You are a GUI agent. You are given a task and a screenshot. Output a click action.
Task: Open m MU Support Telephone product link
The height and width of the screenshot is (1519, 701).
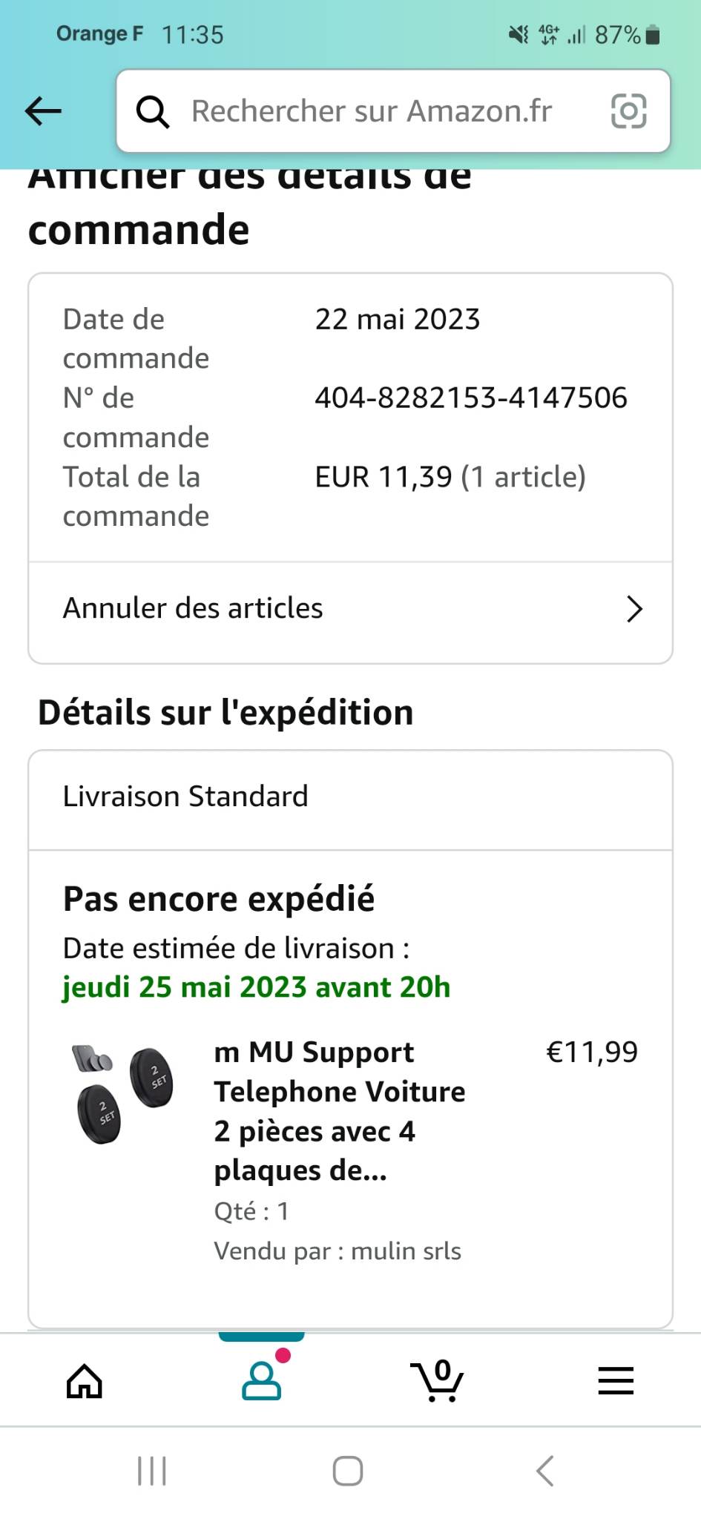(x=340, y=1111)
